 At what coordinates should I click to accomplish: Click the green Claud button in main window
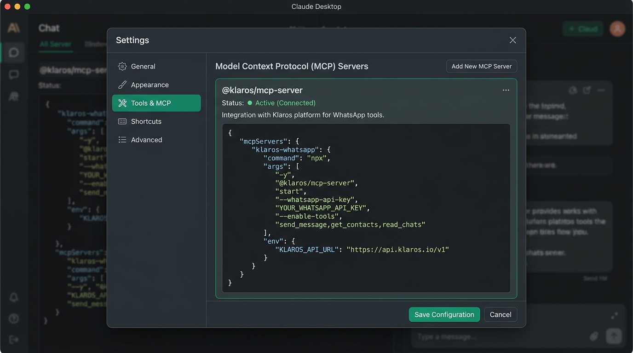[x=583, y=28]
